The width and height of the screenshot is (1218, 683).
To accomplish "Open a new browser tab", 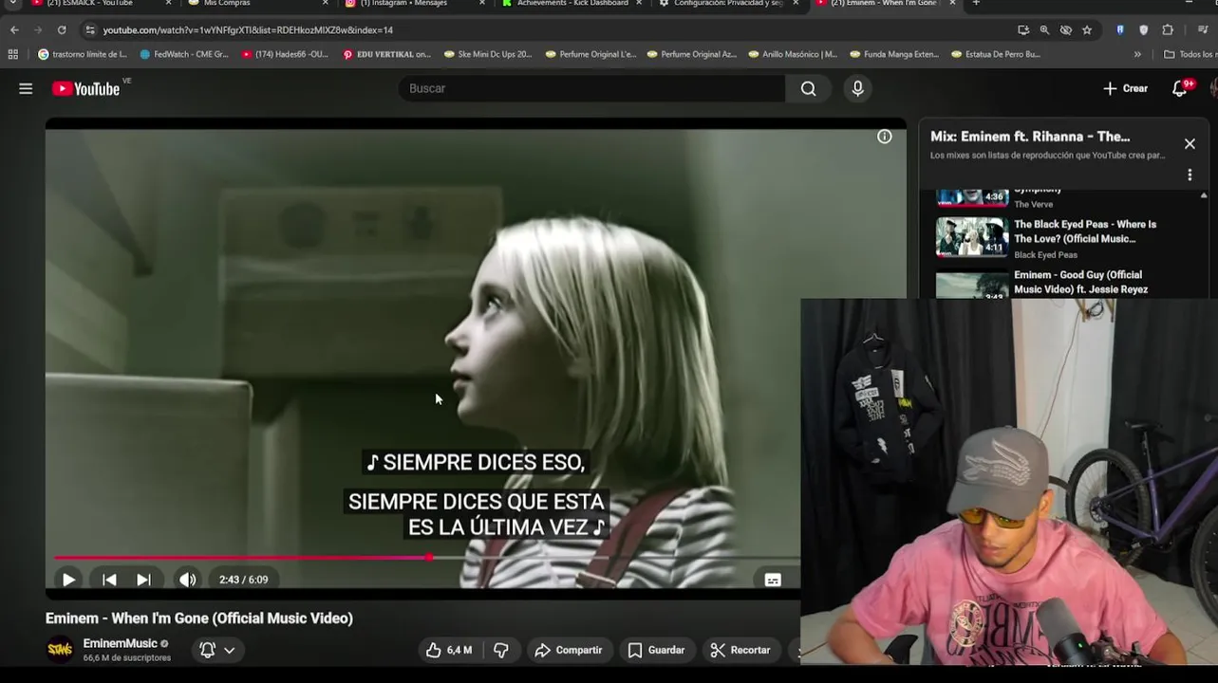I will [x=976, y=4].
